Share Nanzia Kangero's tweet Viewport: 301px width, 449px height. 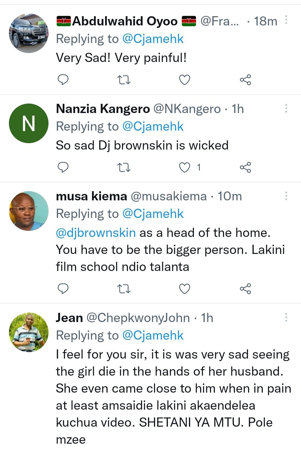point(245,167)
